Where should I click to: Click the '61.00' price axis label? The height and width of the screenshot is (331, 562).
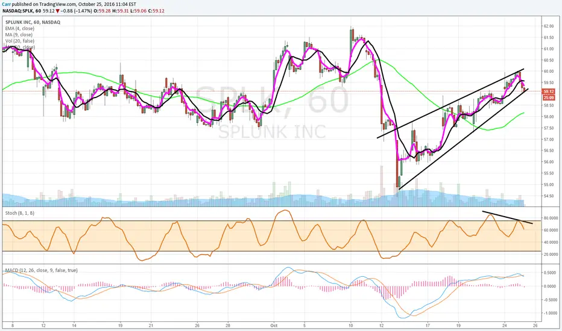click(549, 49)
